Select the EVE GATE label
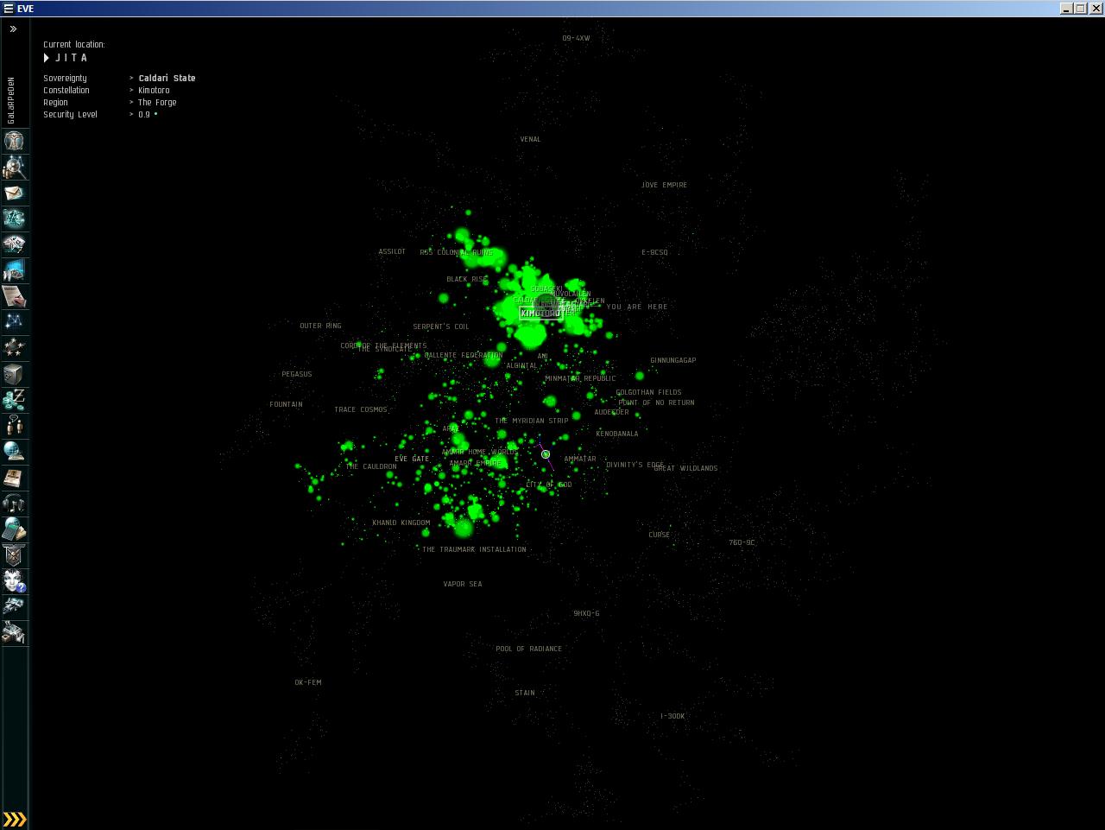The height and width of the screenshot is (830, 1105). (x=412, y=459)
